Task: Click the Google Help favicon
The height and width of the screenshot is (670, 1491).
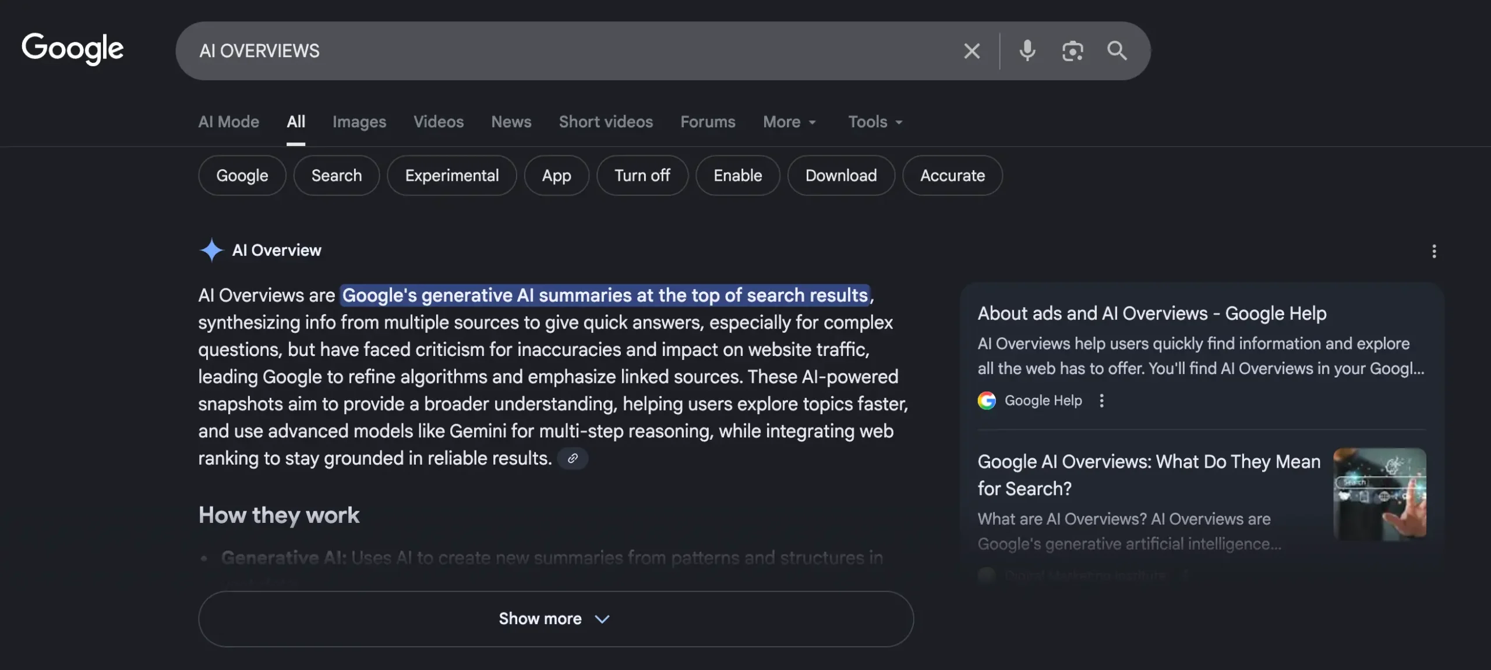Action: pyautogui.click(x=987, y=400)
